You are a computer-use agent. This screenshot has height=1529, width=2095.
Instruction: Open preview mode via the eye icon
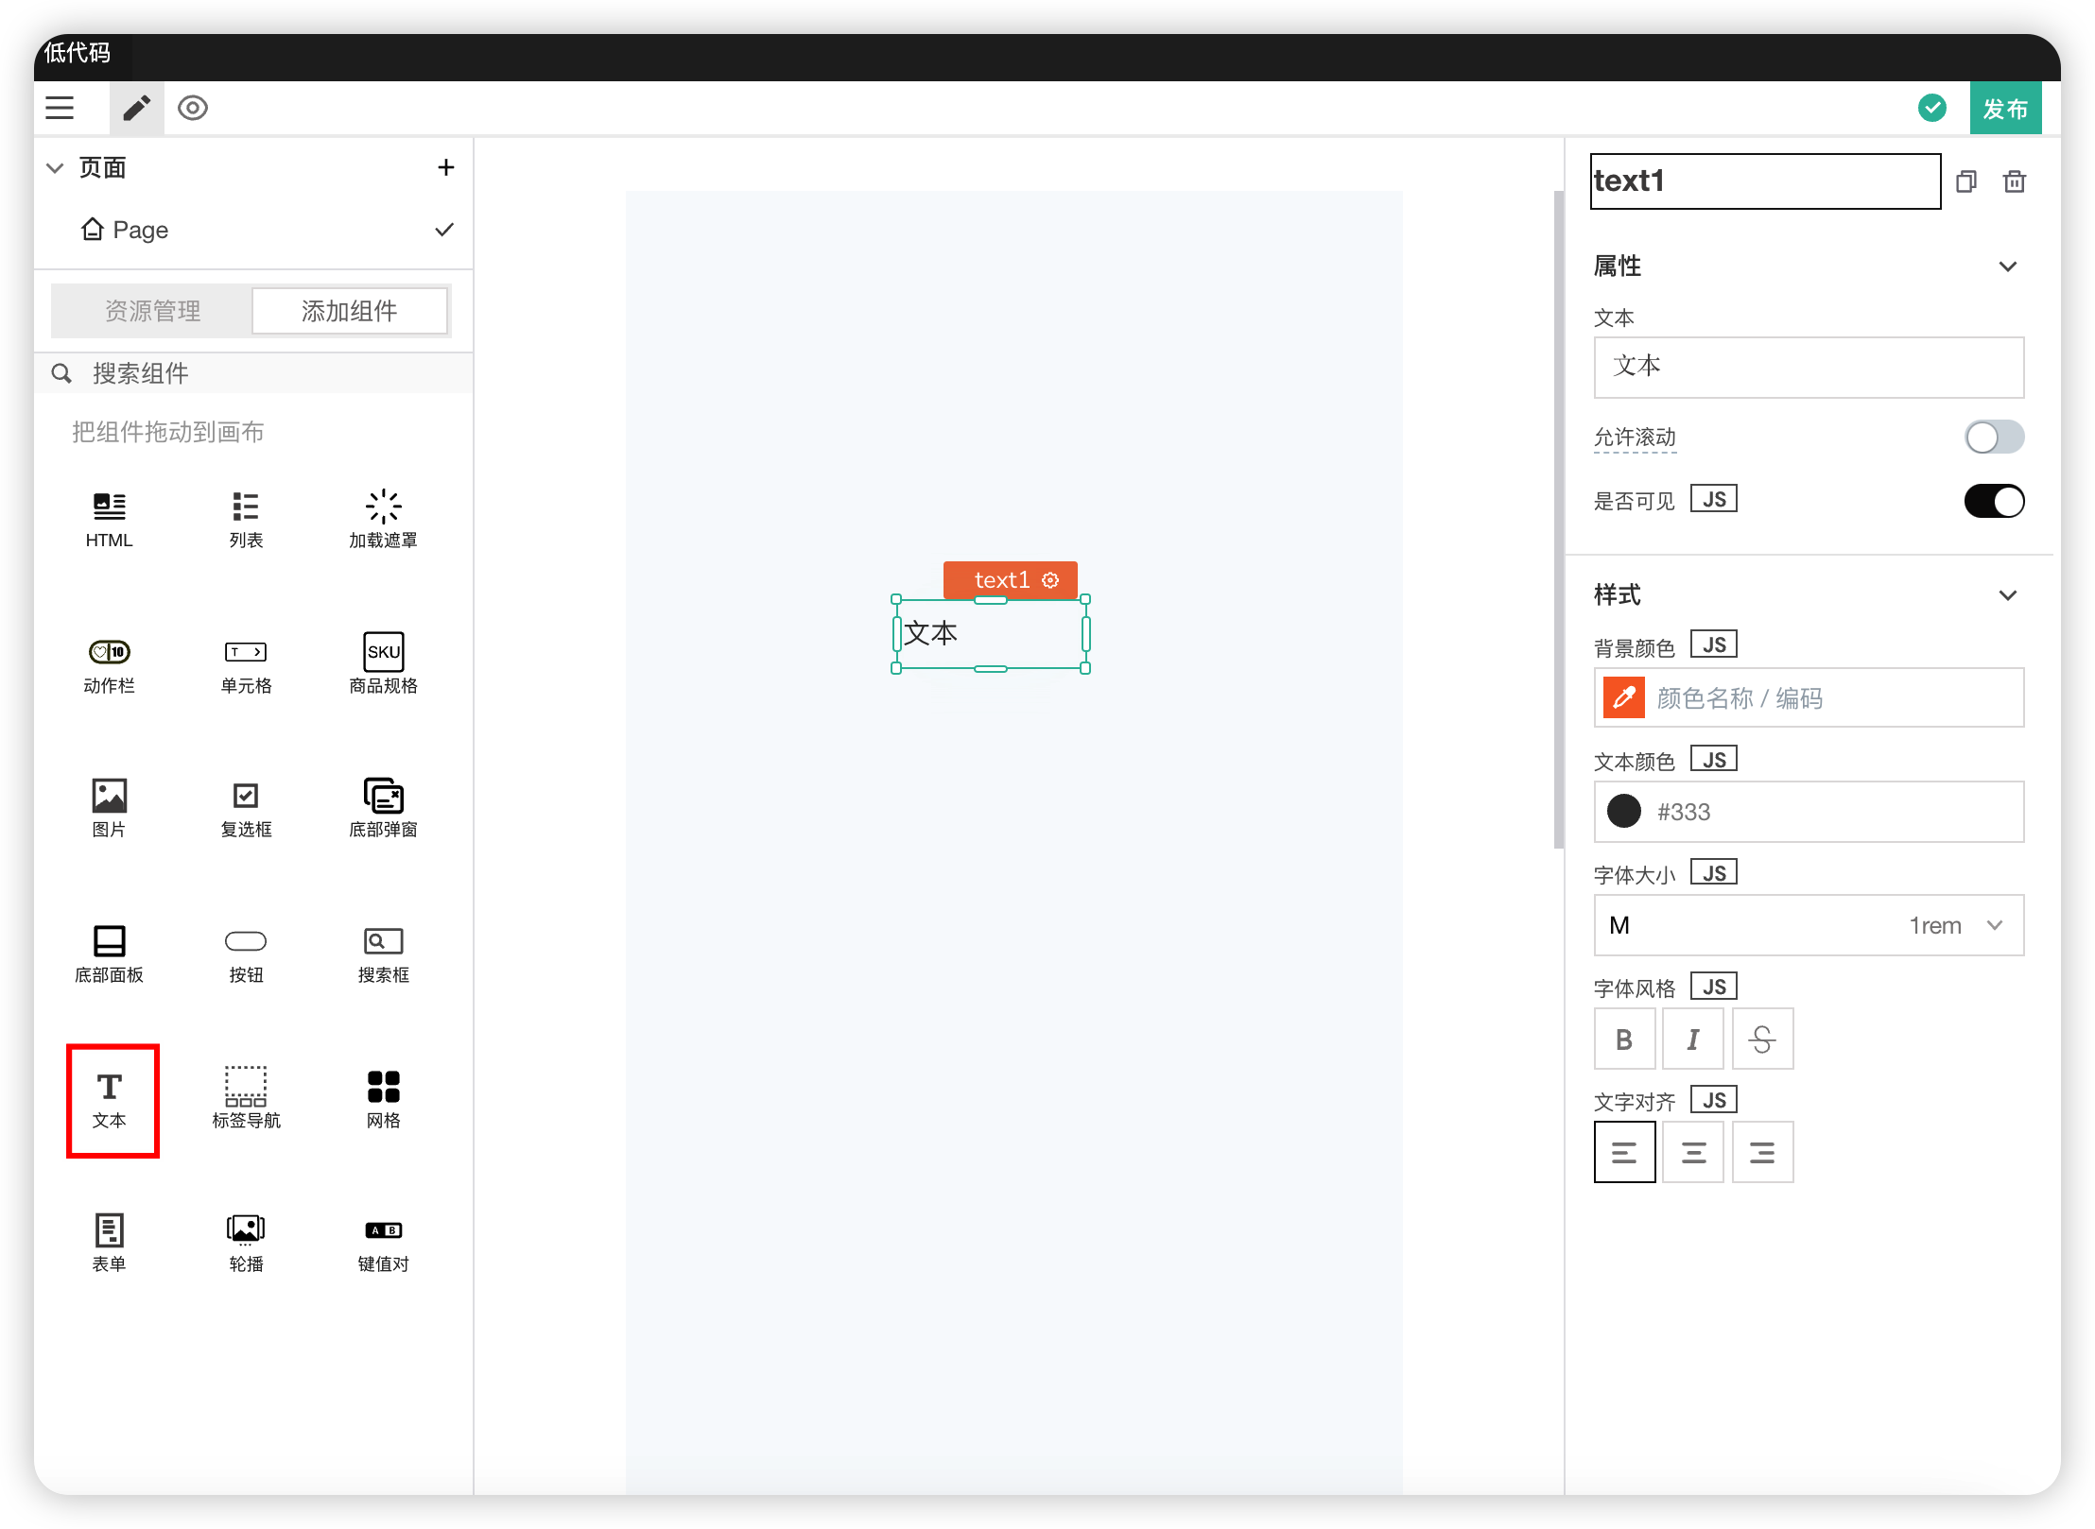click(193, 108)
